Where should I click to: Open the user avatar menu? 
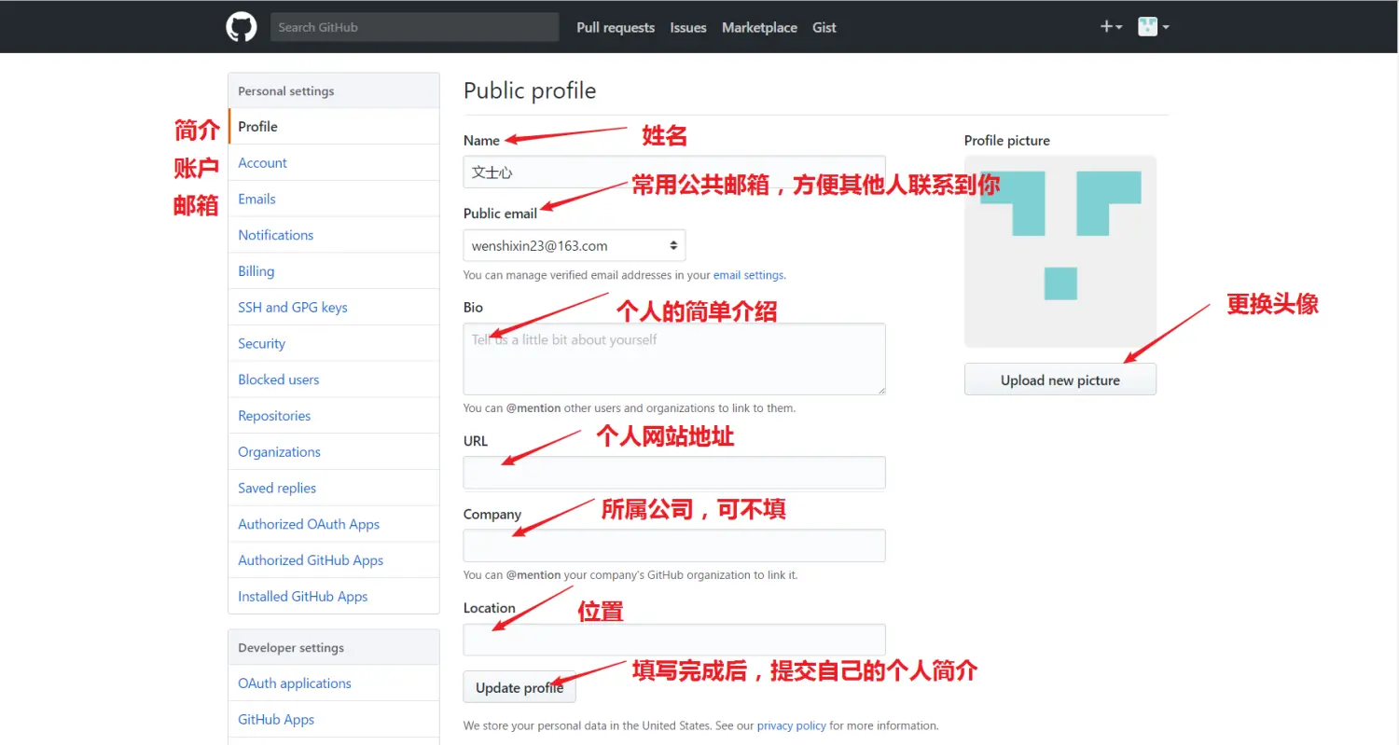tap(1154, 27)
